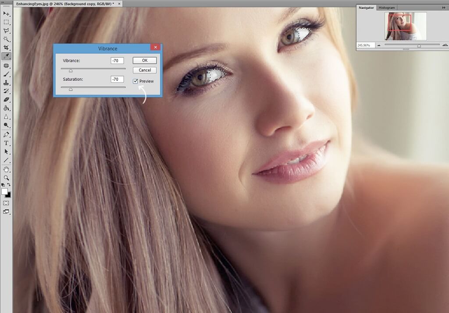The image size is (449, 313).
Task: Click the Navigator zoom slider handle
Action: click(419, 46)
